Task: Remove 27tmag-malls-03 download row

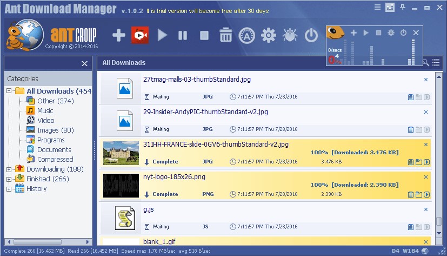Action: 426,80
